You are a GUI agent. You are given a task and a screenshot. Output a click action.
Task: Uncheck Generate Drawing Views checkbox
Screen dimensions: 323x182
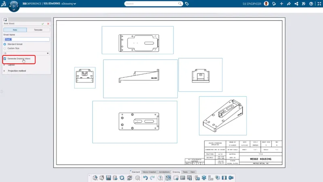pos(5,59)
